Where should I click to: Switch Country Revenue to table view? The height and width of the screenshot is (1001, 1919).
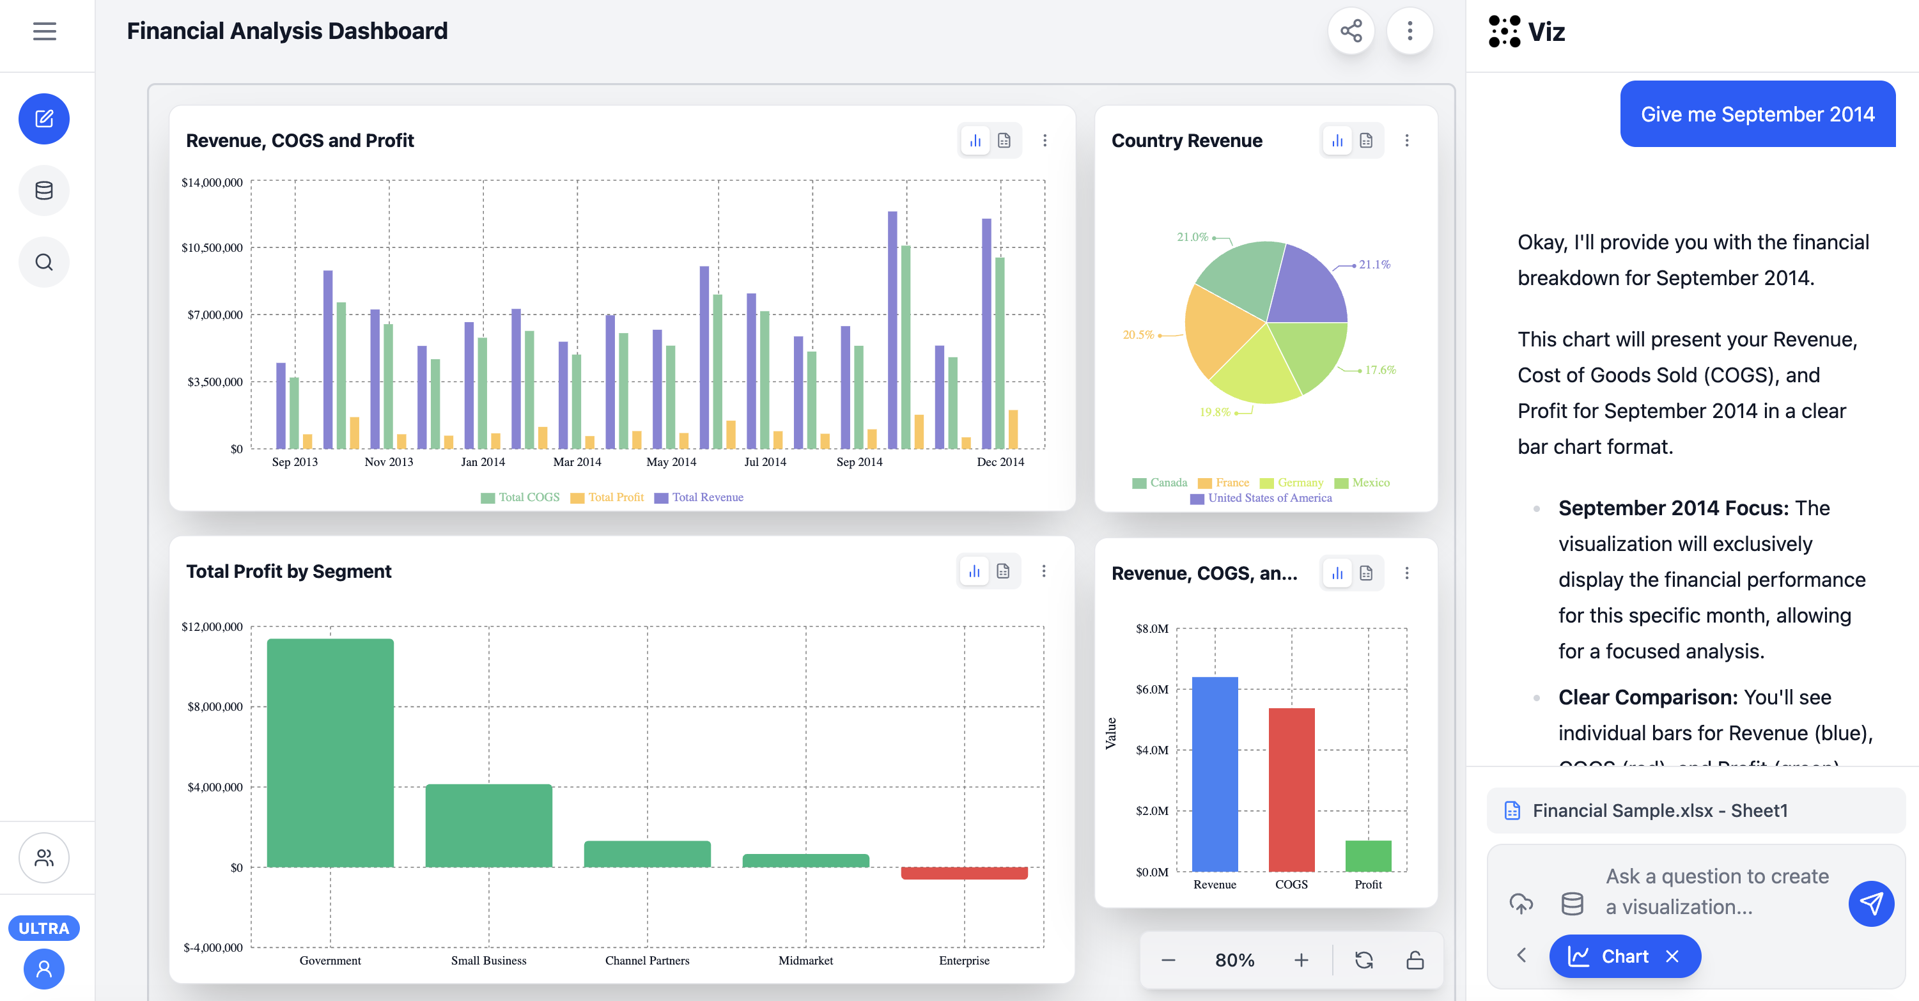(1365, 141)
